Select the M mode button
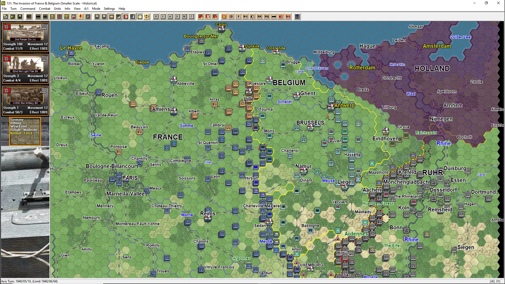The height and width of the screenshot is (284, 505). [x=184, y=17]
